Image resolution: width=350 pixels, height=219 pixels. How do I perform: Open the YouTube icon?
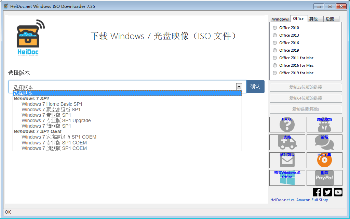338,192
